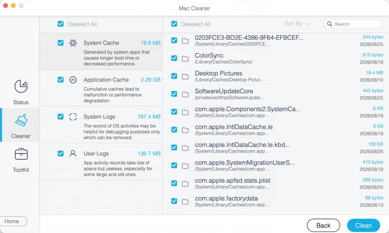Select the SoftwareUpdateCore file name
The height and width of the screenshot is (233, 389).
[x=224, y=91]
